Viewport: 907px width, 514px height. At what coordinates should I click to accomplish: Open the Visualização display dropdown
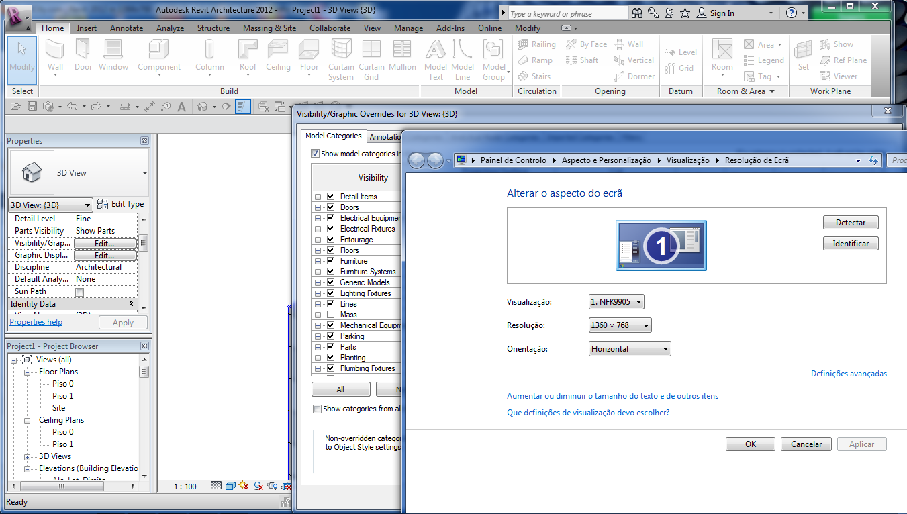pyautogui.click(x=616, y=302)
